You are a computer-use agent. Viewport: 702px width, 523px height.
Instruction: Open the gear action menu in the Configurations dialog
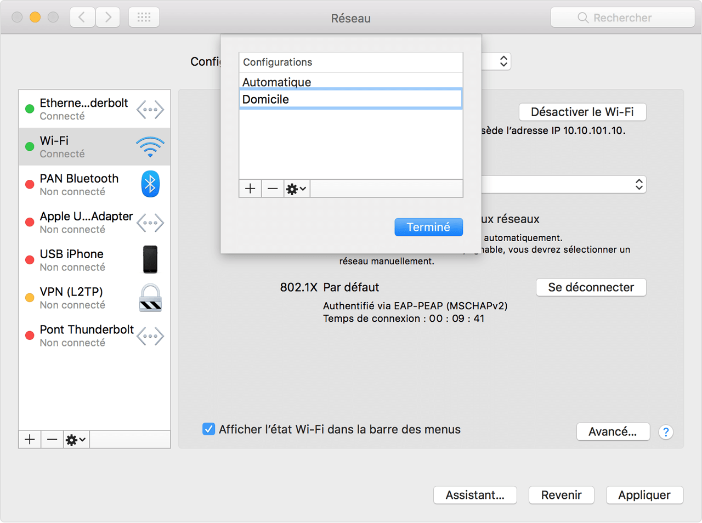pos(296,189)
